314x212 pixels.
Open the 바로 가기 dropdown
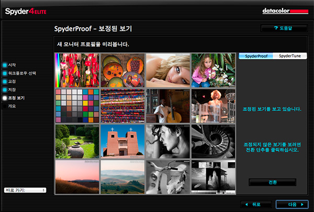[25, 190]
